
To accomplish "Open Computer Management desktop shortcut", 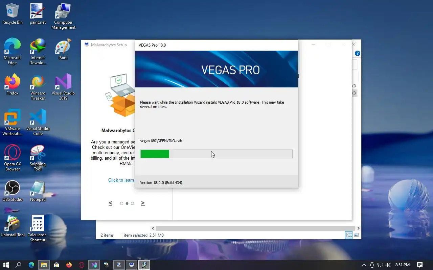I will pyautogui.click(x=63, y=16).
